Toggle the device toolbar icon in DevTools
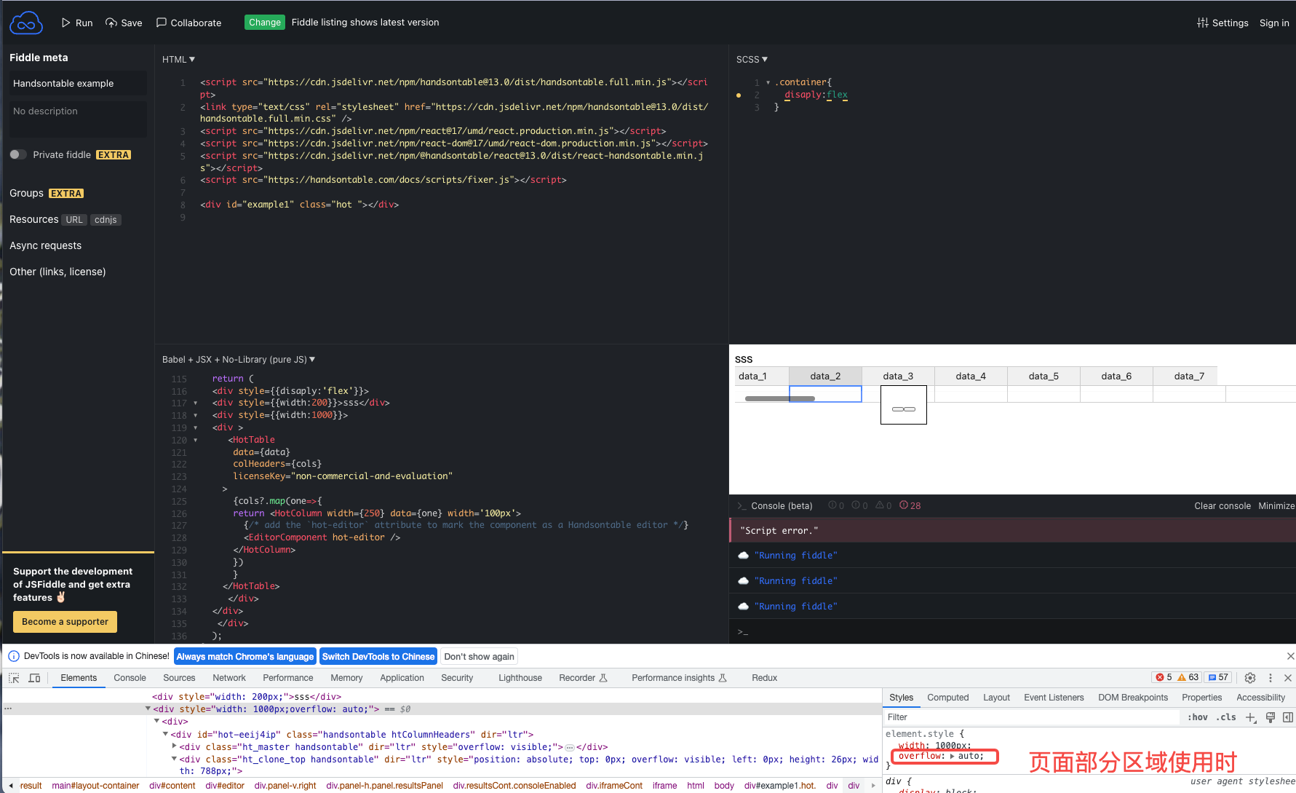Image resolution: width=1296 pixels, height=793 pixels. pos(34,678)
